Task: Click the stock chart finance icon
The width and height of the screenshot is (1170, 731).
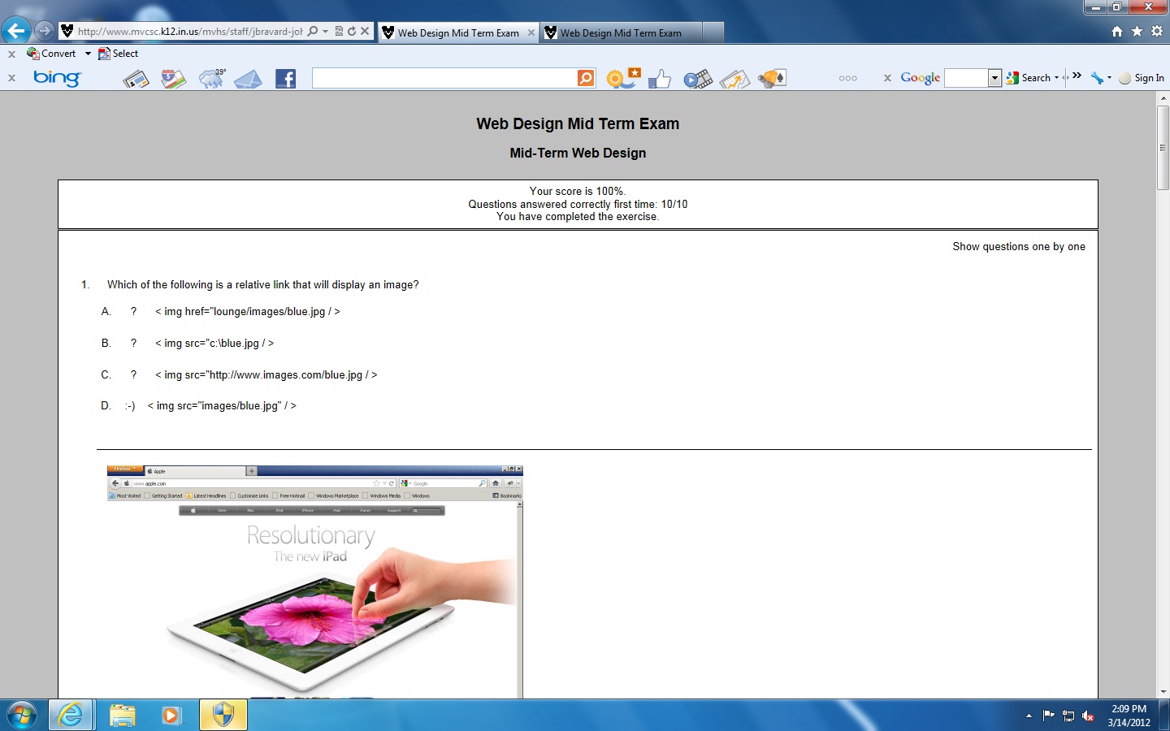Action: [x=734, y=79]
